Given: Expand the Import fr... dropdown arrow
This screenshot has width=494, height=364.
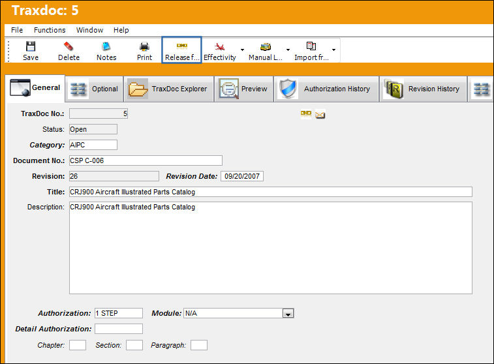Looking at the screenshot, I should 333,50.
